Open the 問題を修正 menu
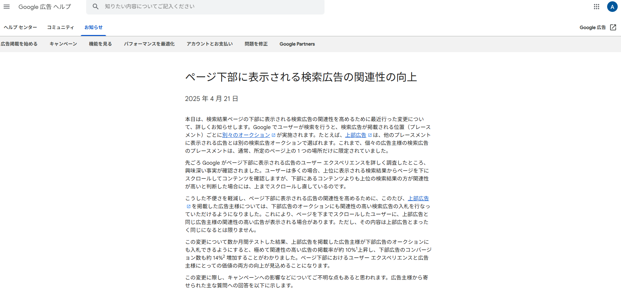 (256, 44)
